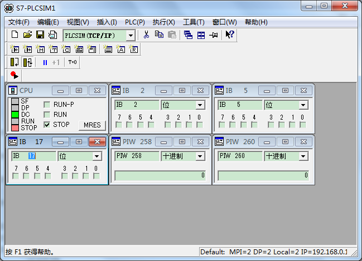Click the PIW 258 address field

click(137, 156)
